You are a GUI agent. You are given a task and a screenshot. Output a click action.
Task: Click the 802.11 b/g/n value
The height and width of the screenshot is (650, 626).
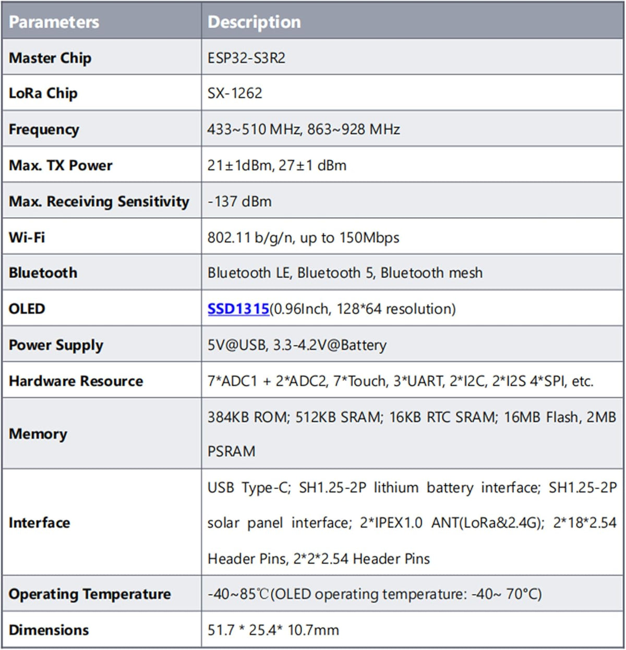click(x=303, y=238)
